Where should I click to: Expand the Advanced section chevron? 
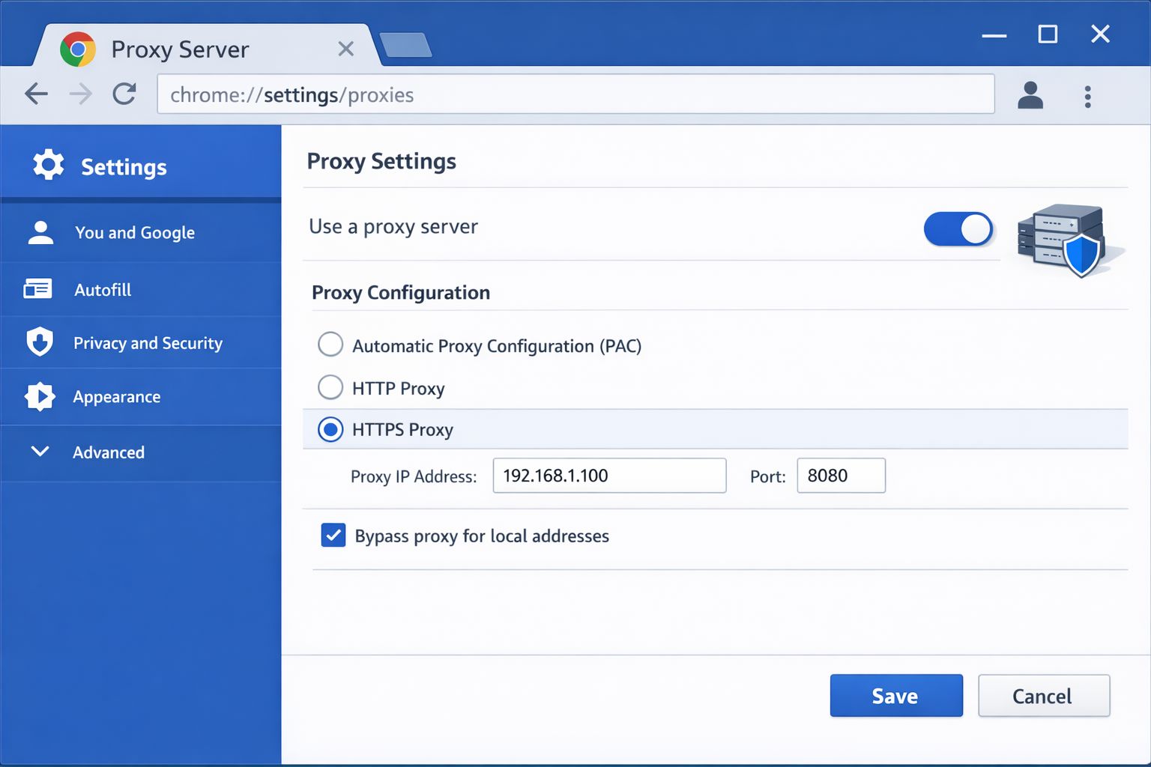pos(40,451)
